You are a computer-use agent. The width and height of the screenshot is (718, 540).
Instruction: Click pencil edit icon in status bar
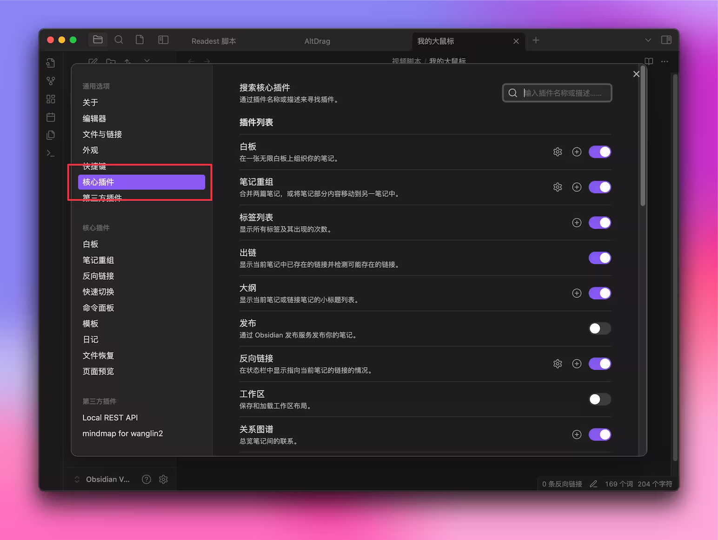[593, 484]
